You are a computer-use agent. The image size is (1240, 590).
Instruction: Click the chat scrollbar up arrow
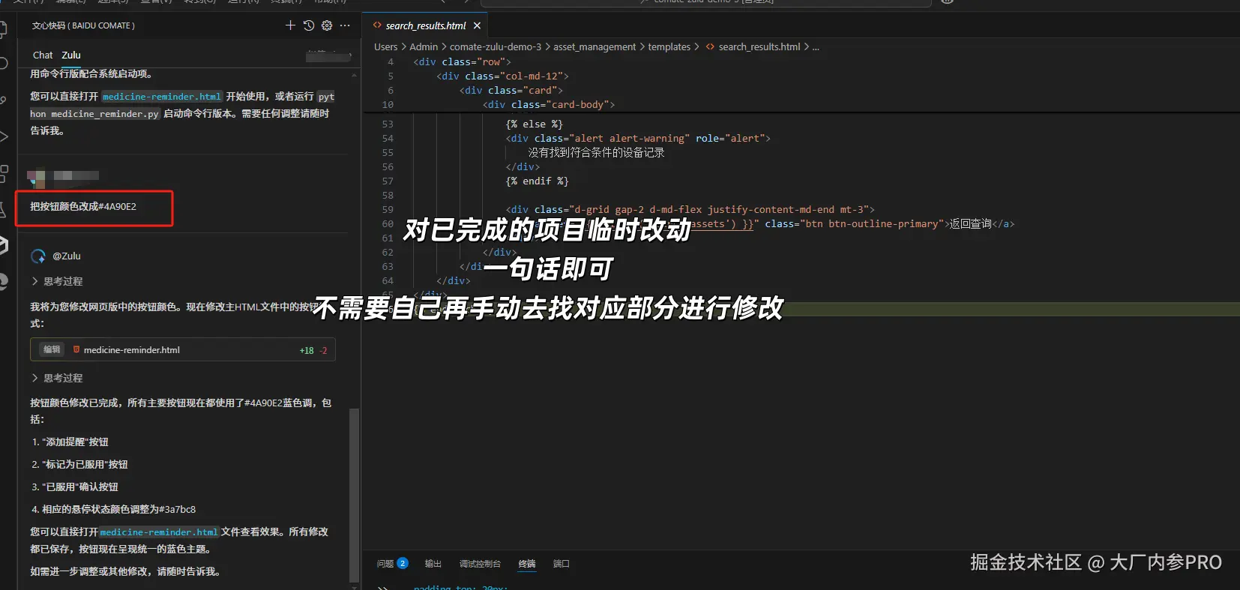point(354,76)
